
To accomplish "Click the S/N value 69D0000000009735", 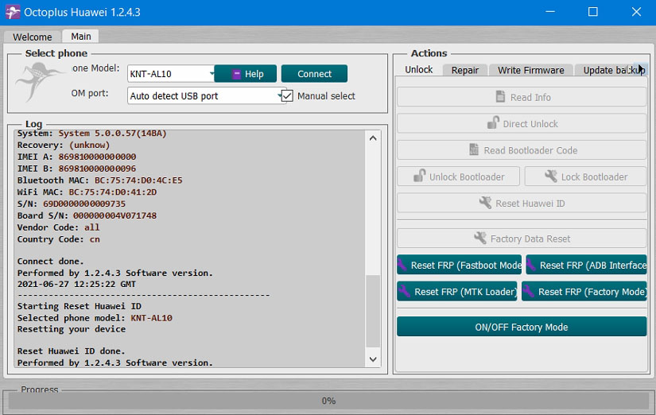I will pyautogui.click(x=84, y=204).
